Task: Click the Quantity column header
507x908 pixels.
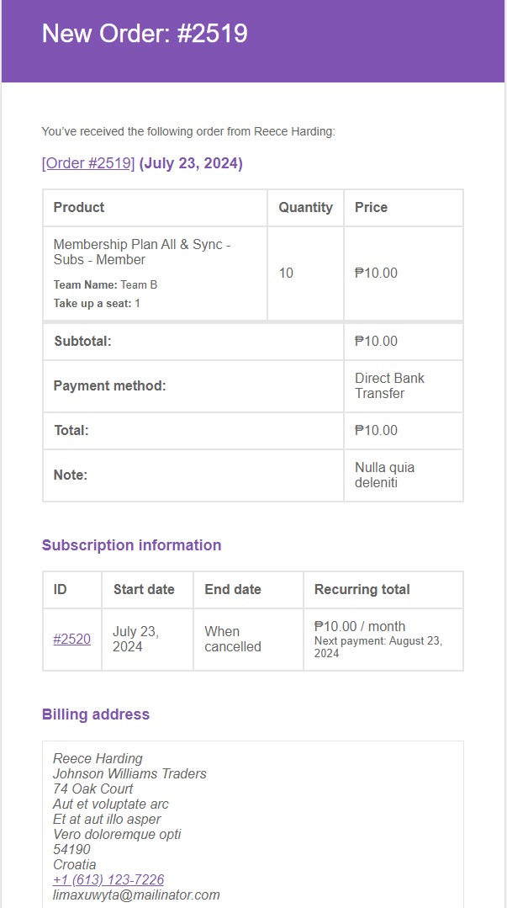Action: coord(305,207)
